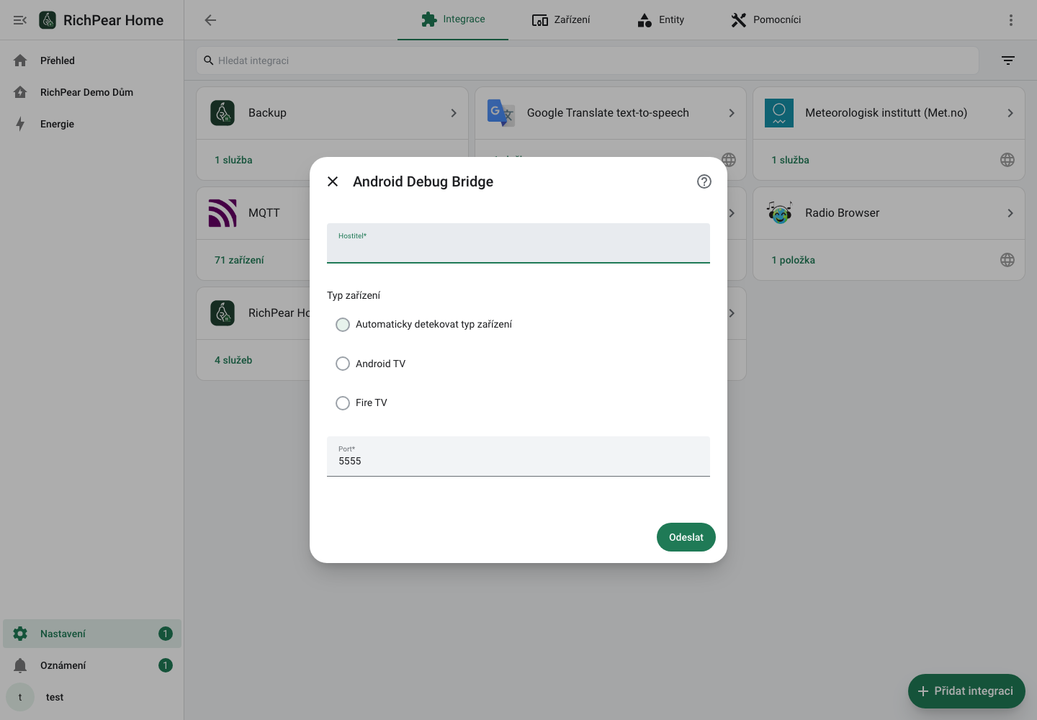The width and height of the screenshot is (1037, 720).
Task: Click the test user avatar
Action: [20, 697]
